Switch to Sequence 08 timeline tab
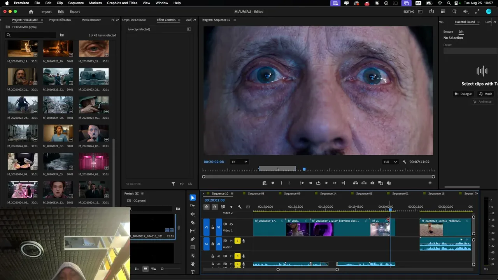 (256, 194)
